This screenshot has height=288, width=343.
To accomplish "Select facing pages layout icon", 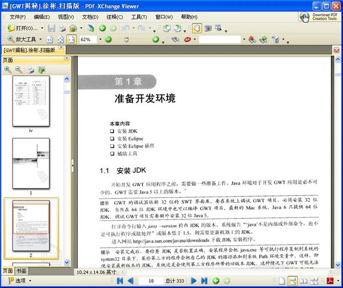I will [x=304, y=281].
